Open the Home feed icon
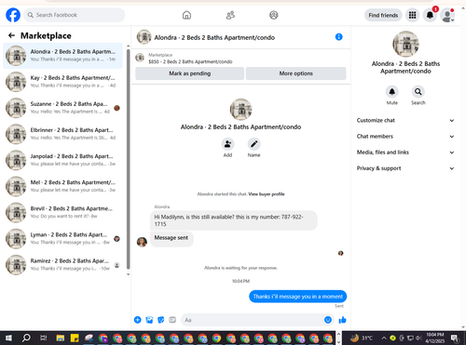The width and height of the screenshot is (466, 345). (186, 15)
